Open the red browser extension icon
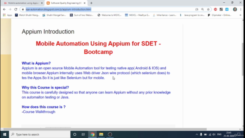Screen dimensions: 245x138 coord(216,9)
